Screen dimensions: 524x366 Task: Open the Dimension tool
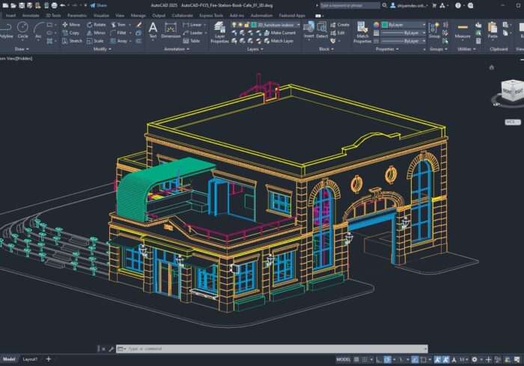pyautogui.click(x=171, y=30)
